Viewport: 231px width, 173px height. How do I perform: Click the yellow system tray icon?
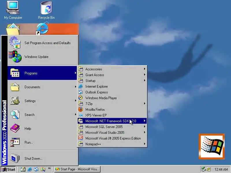[x=209, y=169]
